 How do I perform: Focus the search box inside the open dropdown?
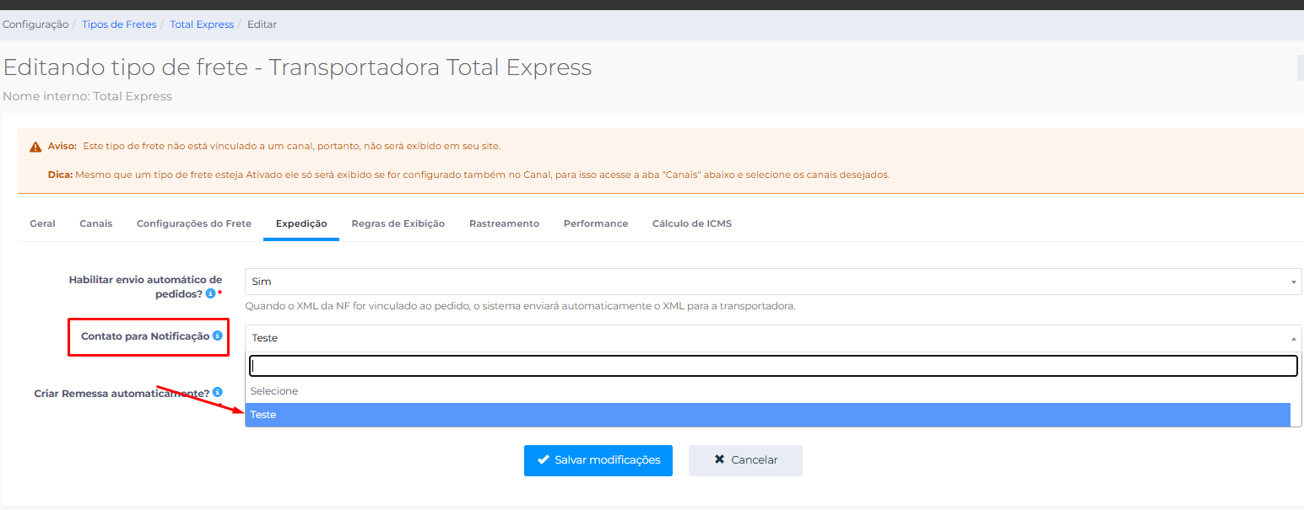[x=773, y=366]
